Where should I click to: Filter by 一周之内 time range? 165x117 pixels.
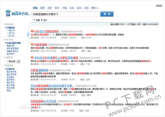click(x=11, y=31)
